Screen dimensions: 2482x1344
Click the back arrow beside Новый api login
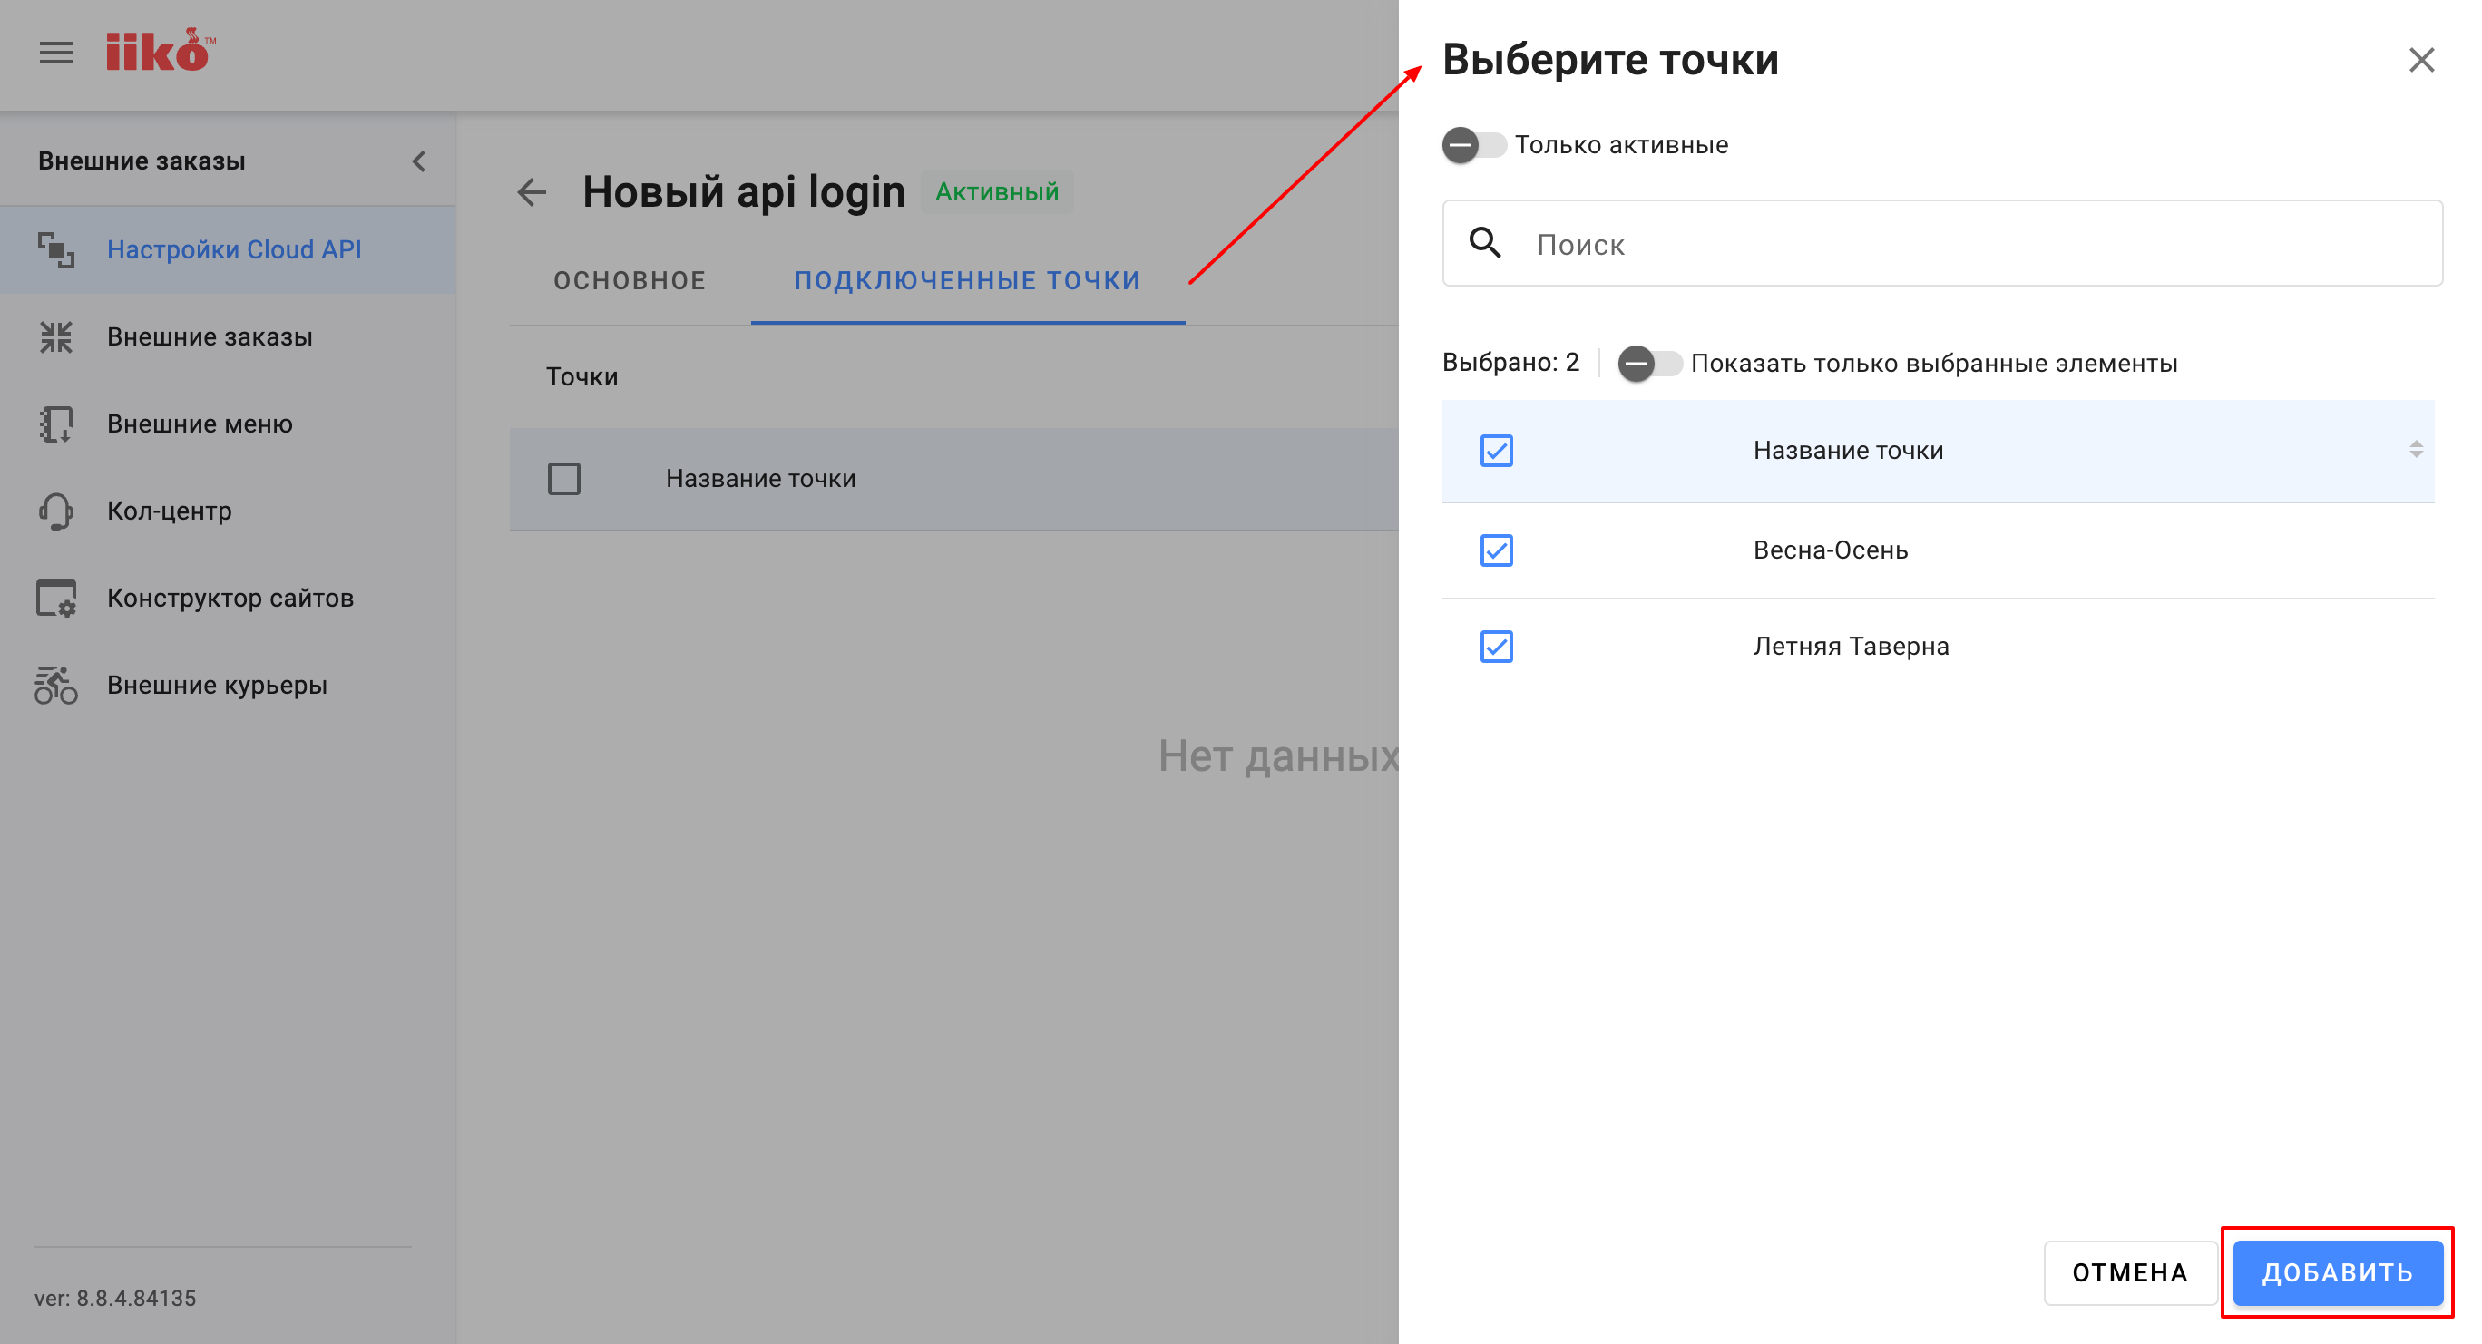tap(532, 191)
